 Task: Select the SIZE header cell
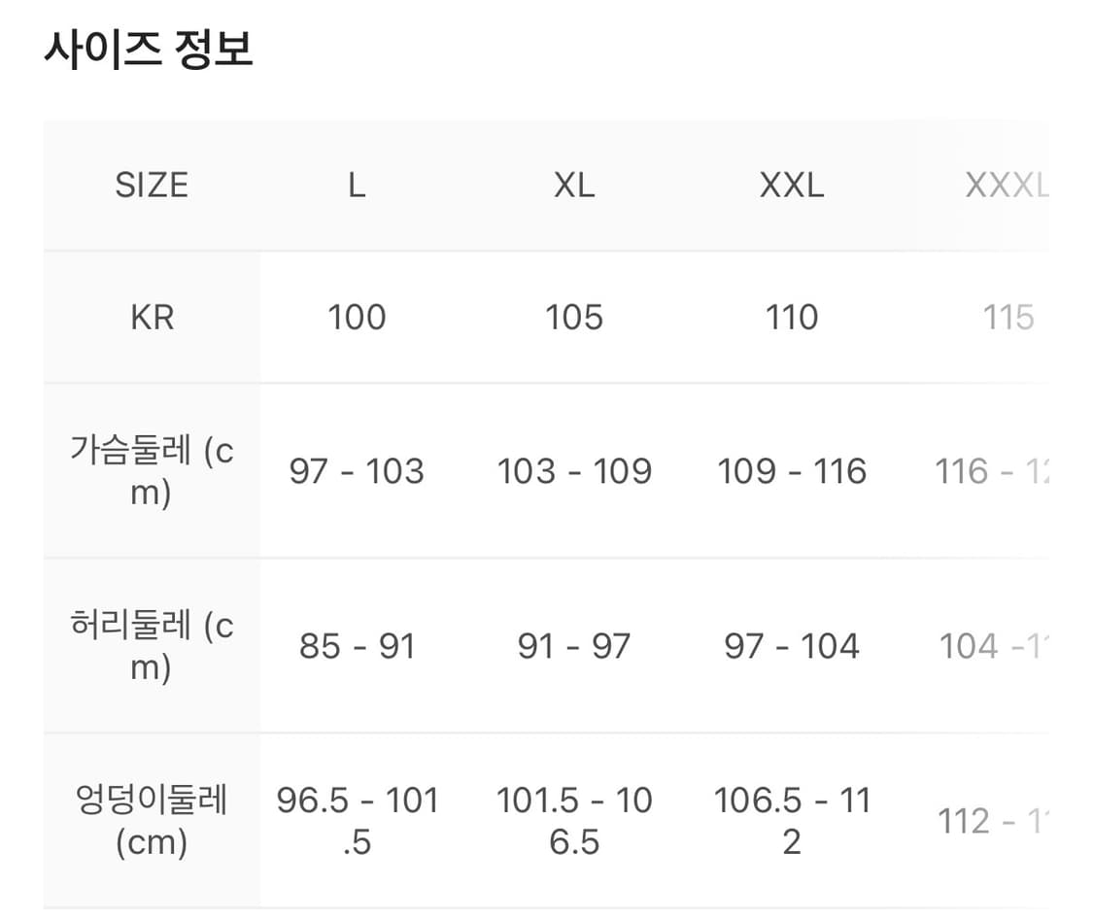(x=152, y=185)
